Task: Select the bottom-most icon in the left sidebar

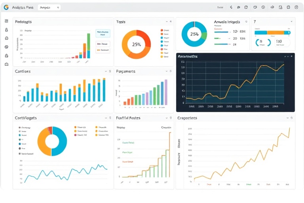Action: tap(6, 64)
